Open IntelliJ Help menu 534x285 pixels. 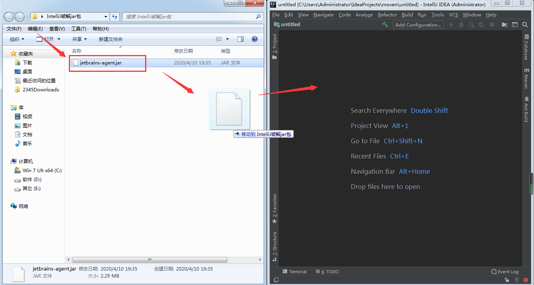click(491, 15)
